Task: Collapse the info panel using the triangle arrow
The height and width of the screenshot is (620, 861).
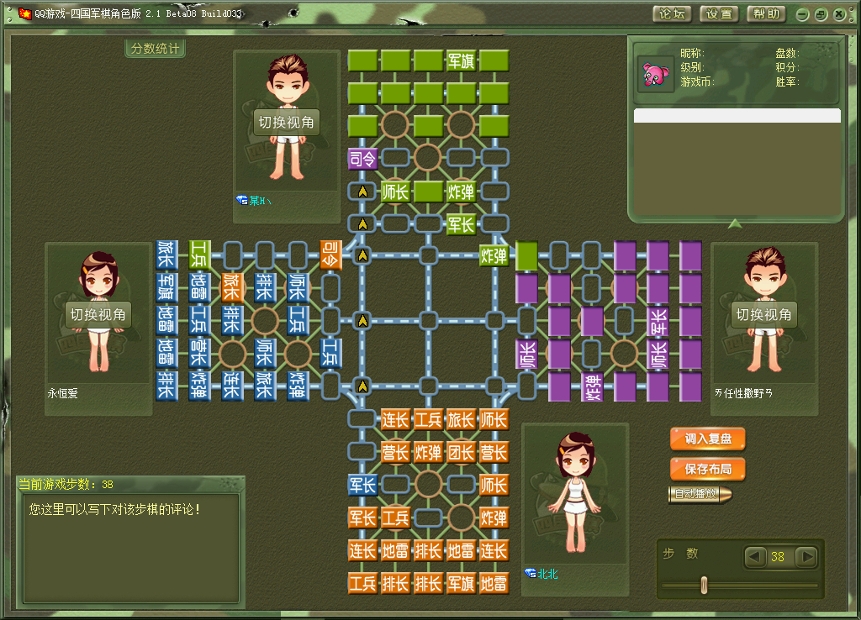Action: pos(735,223)
